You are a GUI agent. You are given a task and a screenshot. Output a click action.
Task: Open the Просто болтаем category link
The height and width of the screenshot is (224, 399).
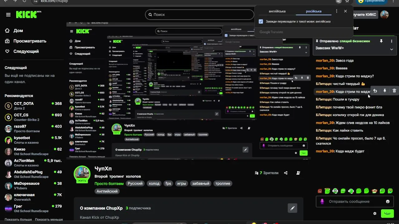(109, 184)
